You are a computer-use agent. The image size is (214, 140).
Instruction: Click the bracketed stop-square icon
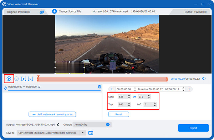pyautogui.click(x=30, y=79)
